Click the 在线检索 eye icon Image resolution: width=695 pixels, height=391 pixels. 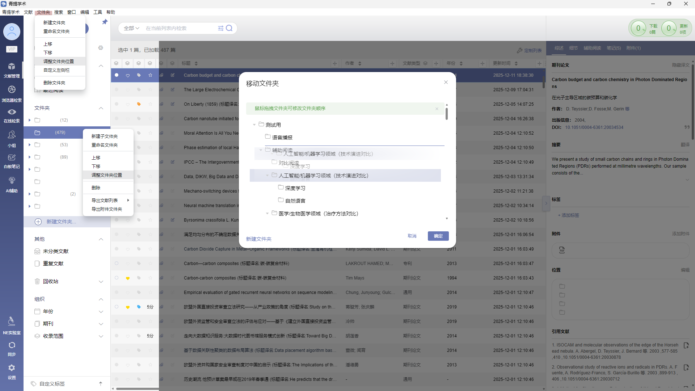(x=12, y=112)
